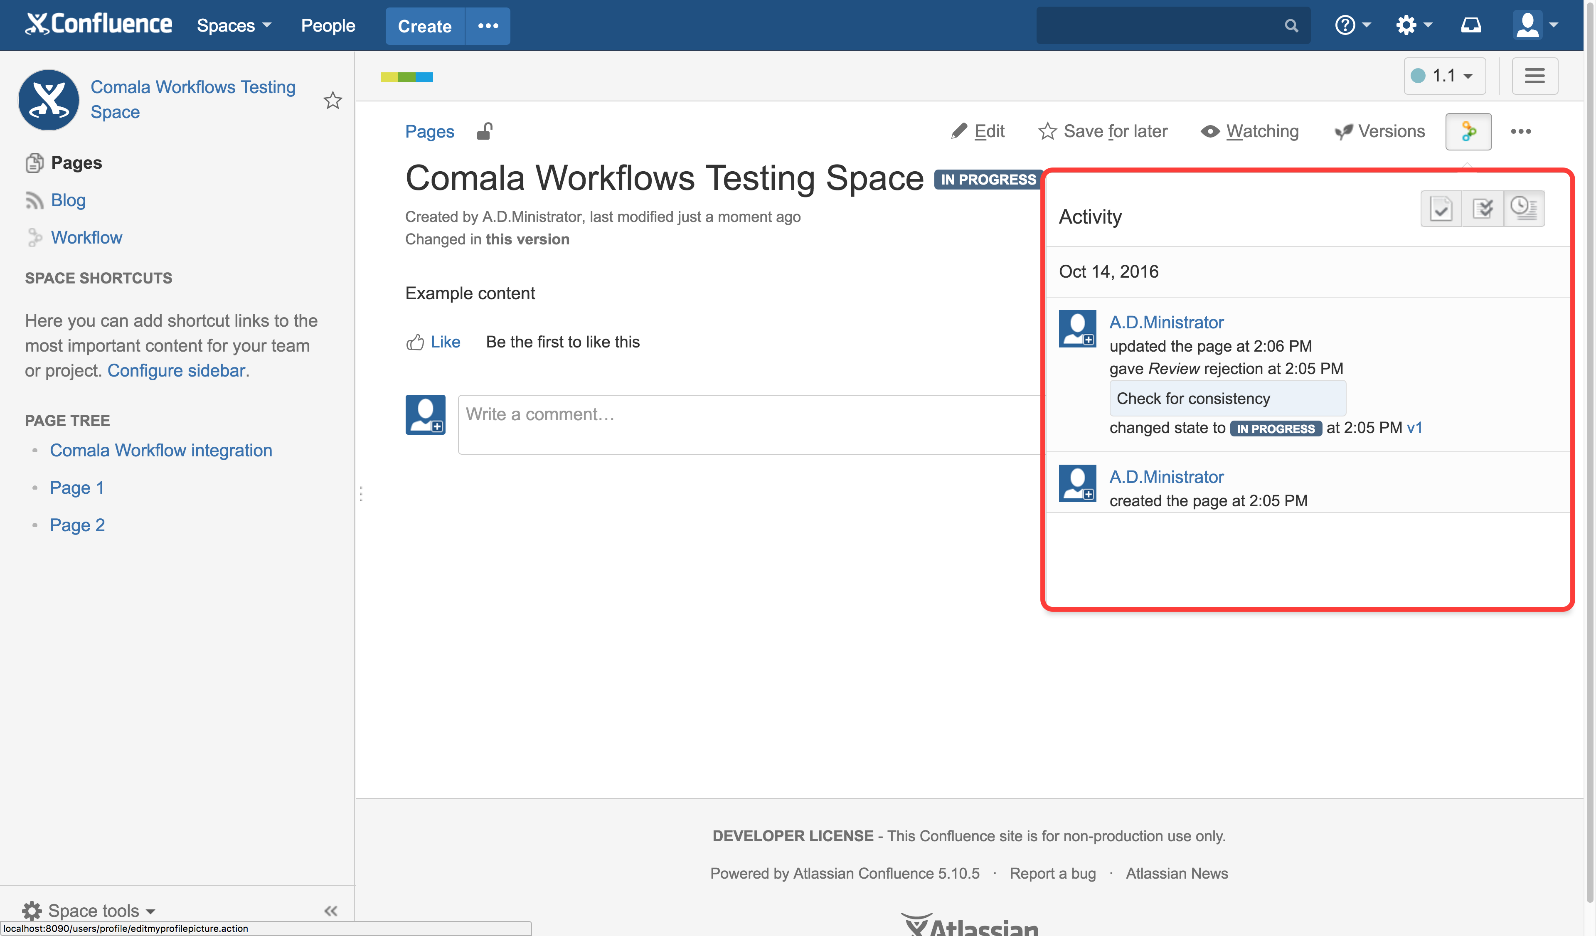Click the 'Check for consistency' note
Image resolution: width=1596 pixels, height=936 pixels.
pyautogui.click(x=1227, y=398)
